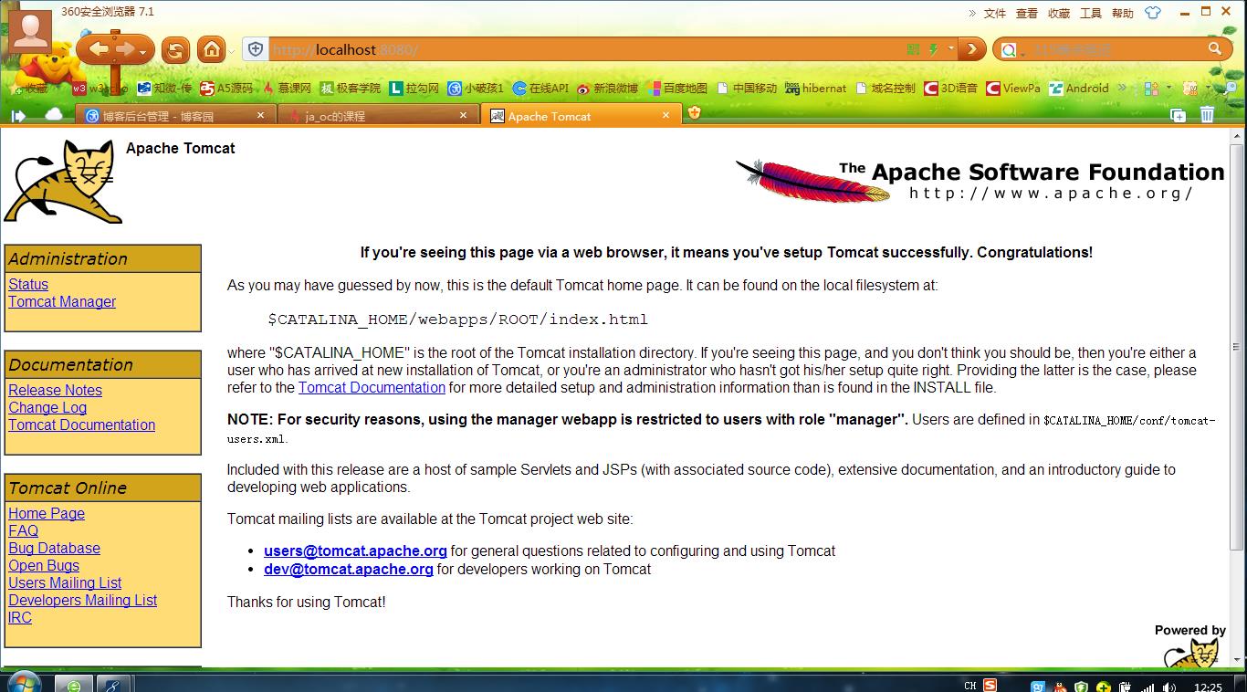Reload the page with the refresh button
Image resolution: width=1247 pixels, height=692 pixels.
[x=175, y=49]
